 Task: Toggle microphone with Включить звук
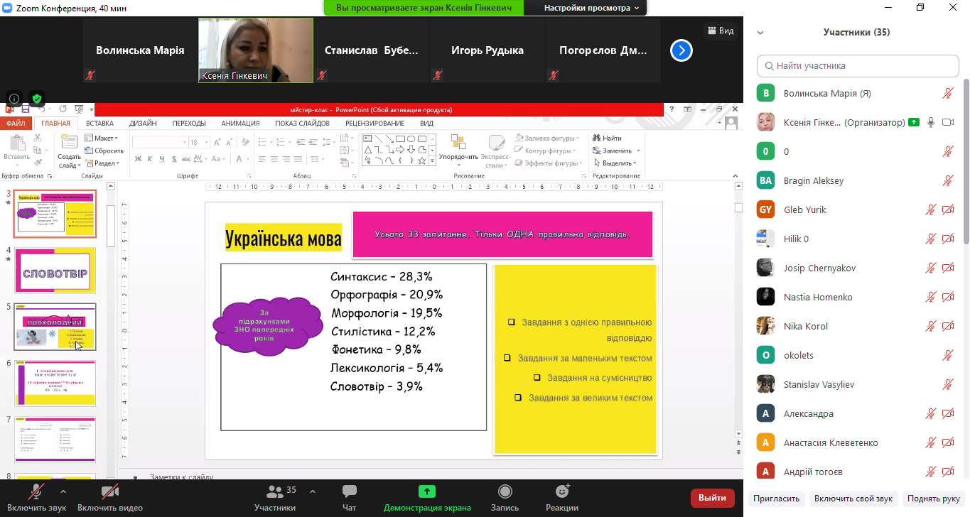pos(36,492)
